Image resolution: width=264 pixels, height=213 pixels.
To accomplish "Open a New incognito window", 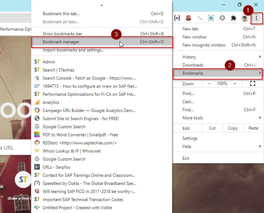I will tap(218, 45).
